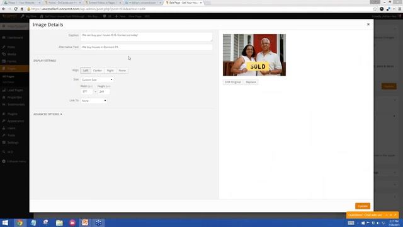The width and height of the screenshot is (403, 227).
Task: Switch to the Edit Page browser tab
Action: [x=183, y=3]
